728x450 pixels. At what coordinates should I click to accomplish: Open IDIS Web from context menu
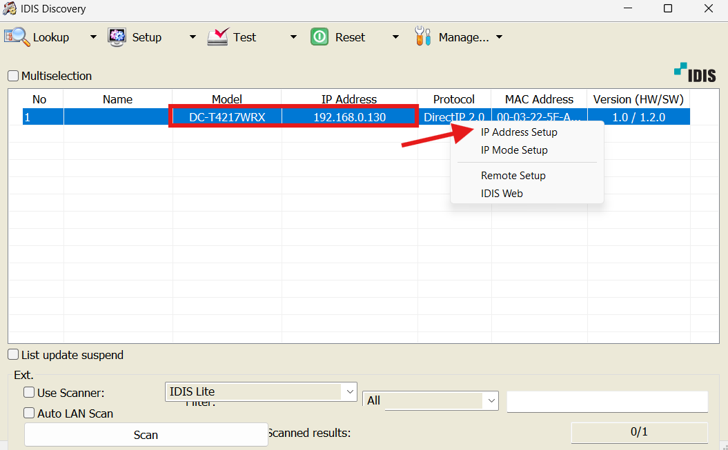pos(502,194)
